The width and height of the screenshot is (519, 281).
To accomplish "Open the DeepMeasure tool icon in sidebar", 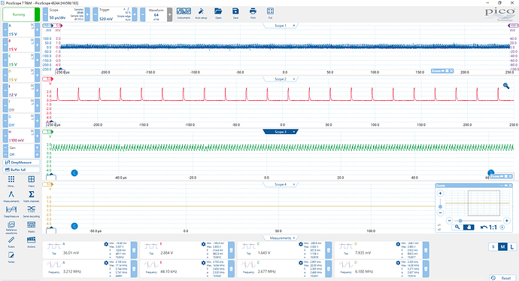I will [11, 212].
